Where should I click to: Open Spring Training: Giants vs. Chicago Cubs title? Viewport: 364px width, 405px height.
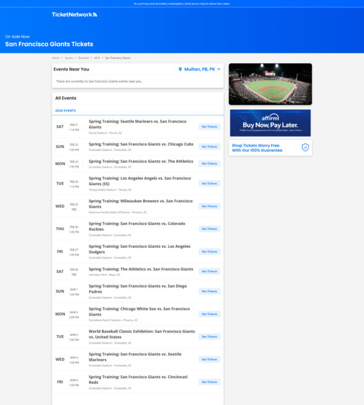141,144
